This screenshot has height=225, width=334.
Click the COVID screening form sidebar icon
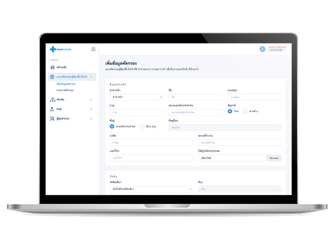52,77
